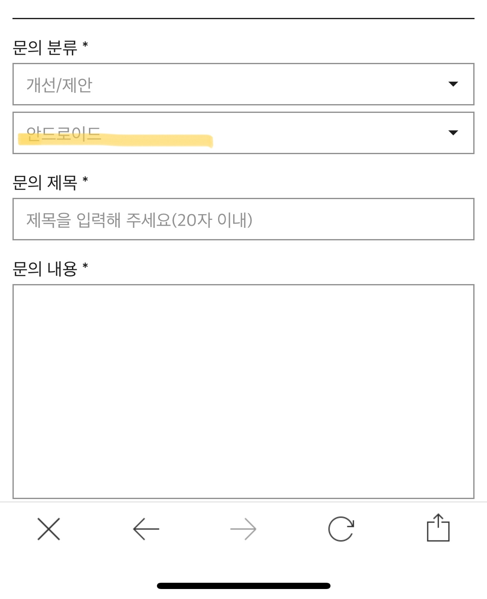This screenshot has height=599, width=487.
Task: Tap the 문의 분류 label
Action: [x=45, y=48]
